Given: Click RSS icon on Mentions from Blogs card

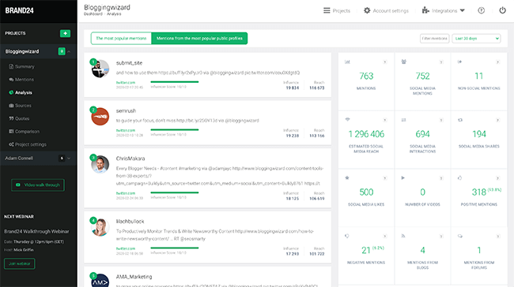Looking at the screenshot, I should [403, 236].
